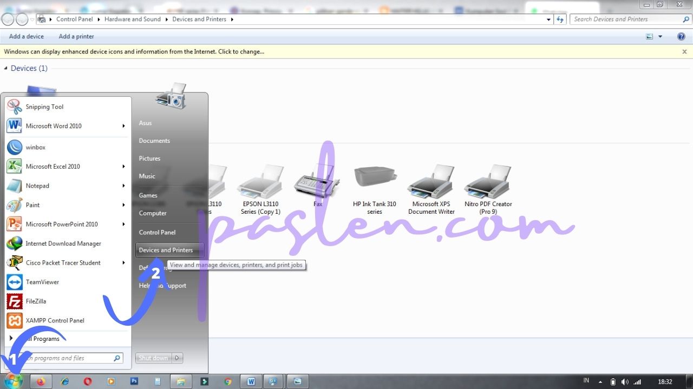Go to Control Panel in the breadcrumb

click(75, 19)
